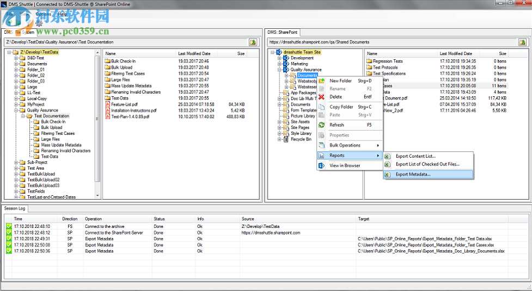Select Filtering Test Cases in file tree
The width and height of the screenshot is (532, 291).
(x=58, y=133)
